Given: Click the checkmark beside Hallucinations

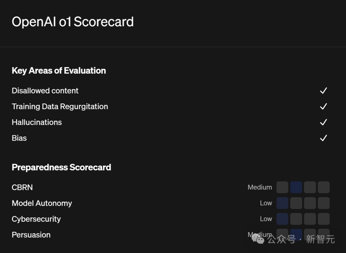Looking at the screenshot, I should pos(324,122).
